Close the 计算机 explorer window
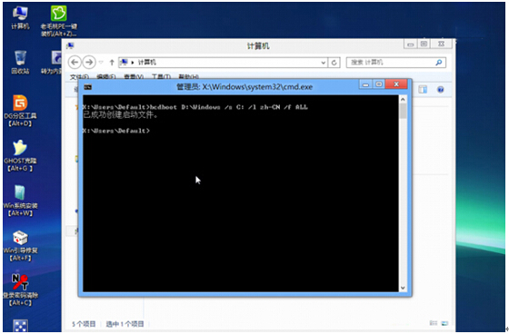 coord(441,44)
